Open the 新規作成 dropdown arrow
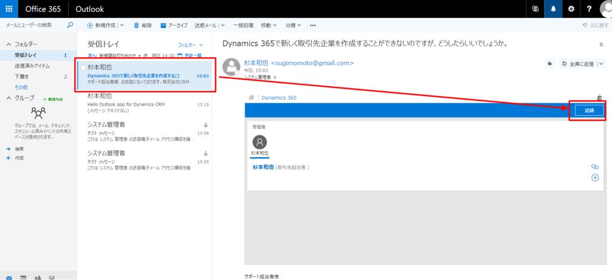Image resolution: width=612 pixels, height=280 pixels. [x=122, y=25]
